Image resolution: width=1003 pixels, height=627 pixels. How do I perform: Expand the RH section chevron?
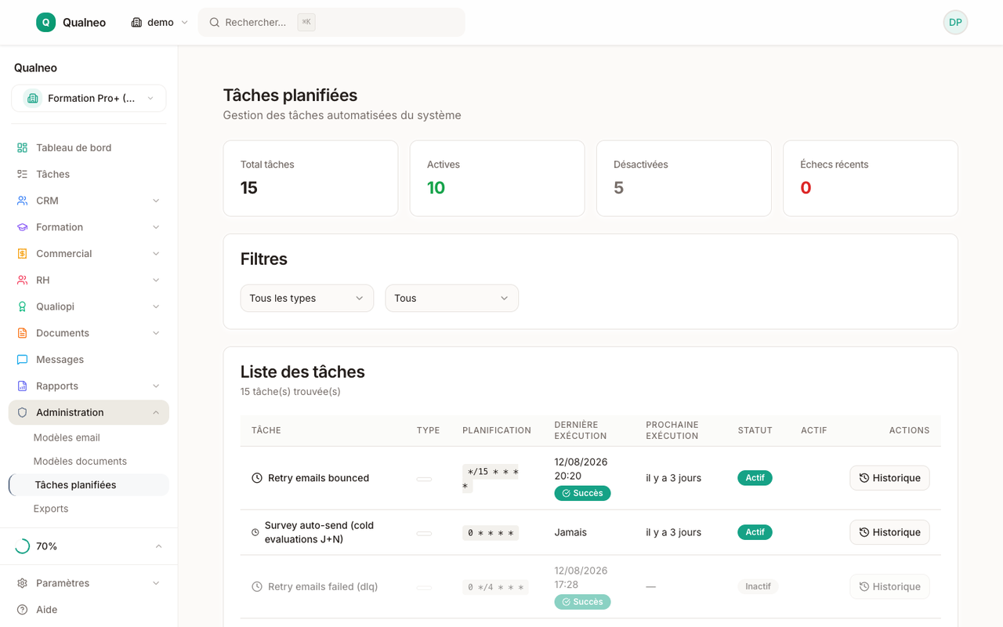[x=156, y=281]
